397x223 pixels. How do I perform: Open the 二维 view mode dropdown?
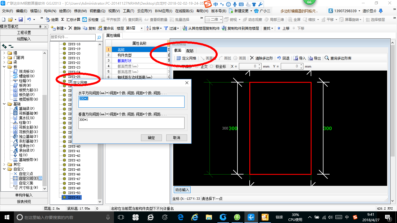click(221, 19)
